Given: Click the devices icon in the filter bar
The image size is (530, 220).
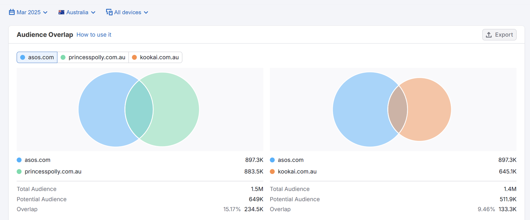Looking at the screenshot, I should [x=109, y=12].
